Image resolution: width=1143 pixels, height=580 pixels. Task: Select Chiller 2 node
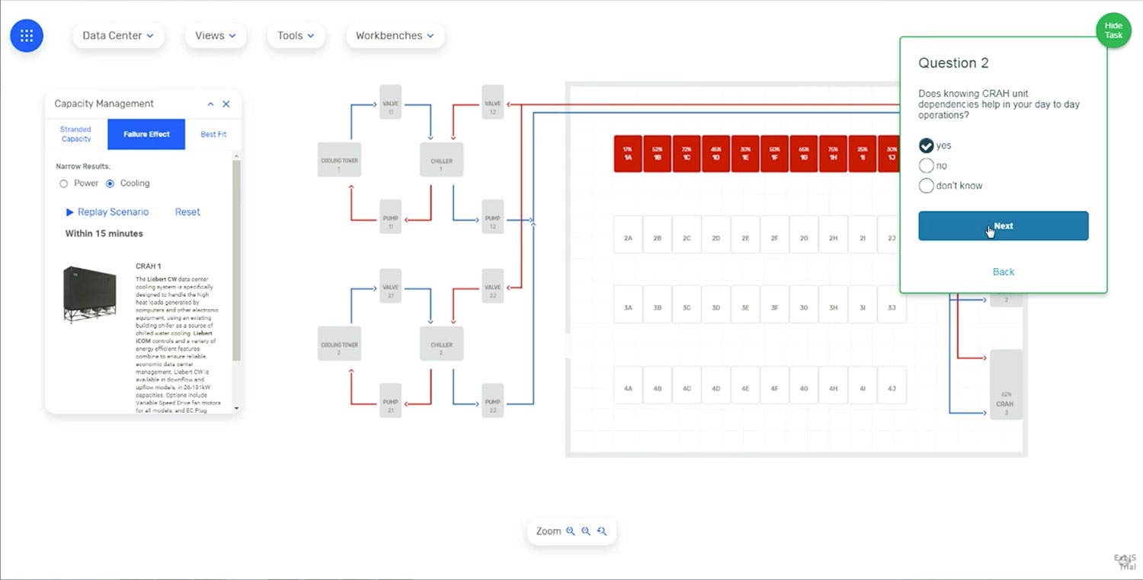point(441,344)
